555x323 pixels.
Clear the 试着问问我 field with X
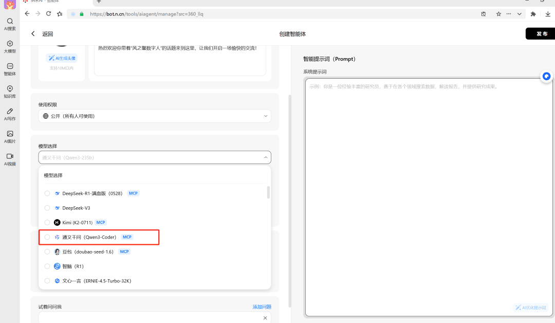(x=265, y=318)
